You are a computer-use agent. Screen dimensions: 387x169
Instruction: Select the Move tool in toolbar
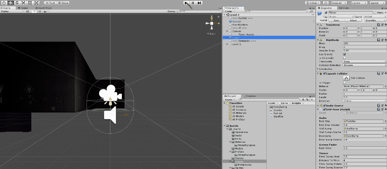tap(11, 3)
